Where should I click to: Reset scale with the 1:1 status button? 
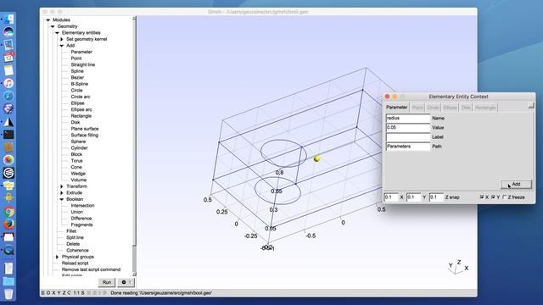coord(76,293)
